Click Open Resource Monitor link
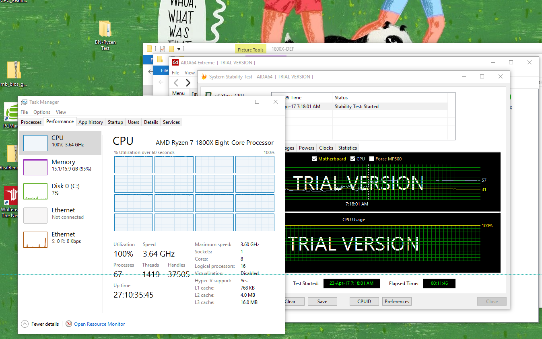 tap(99, 324)
